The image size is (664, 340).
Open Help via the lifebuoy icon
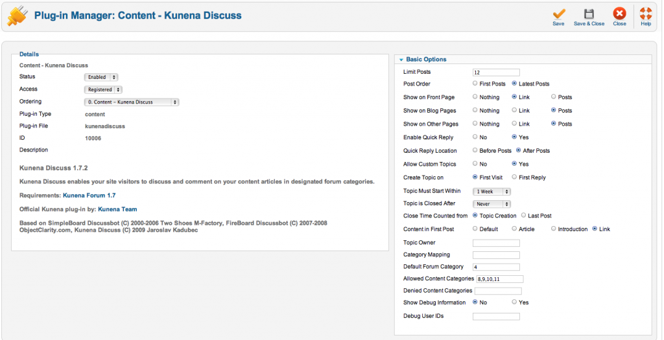(646, 14)
